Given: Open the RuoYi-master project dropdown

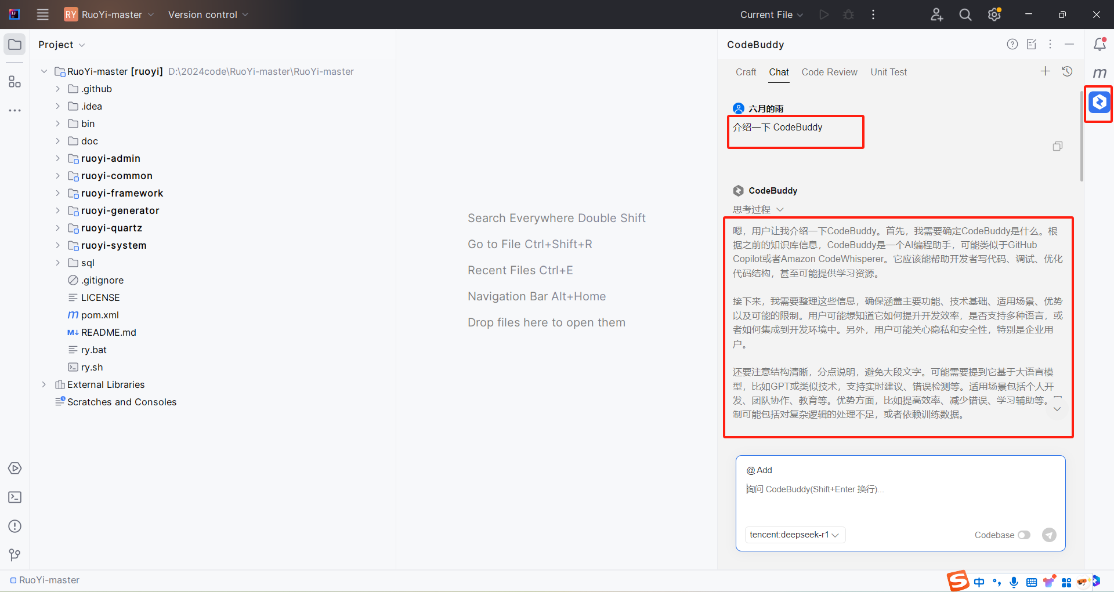Looking at the screenshot, I should (x=109, y=14).
